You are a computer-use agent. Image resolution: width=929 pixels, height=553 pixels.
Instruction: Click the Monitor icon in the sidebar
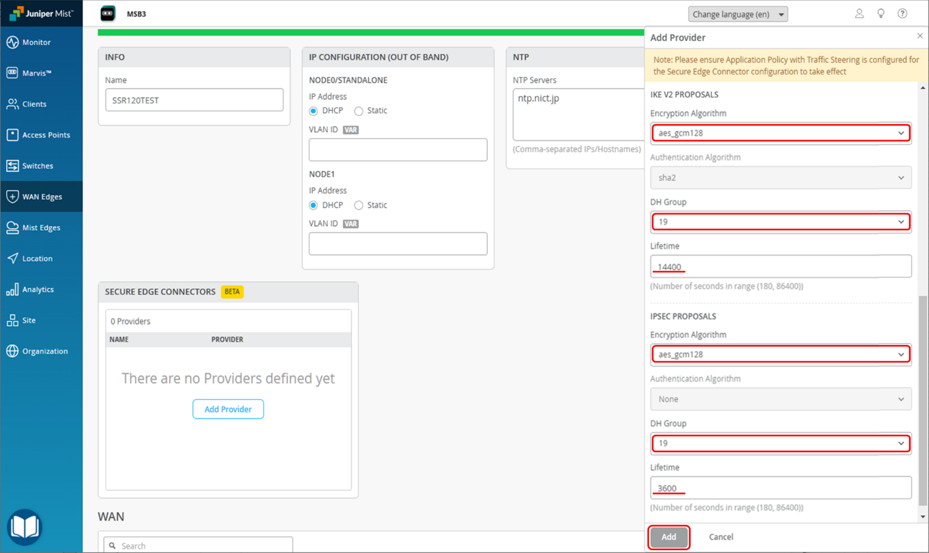[12, 42]
